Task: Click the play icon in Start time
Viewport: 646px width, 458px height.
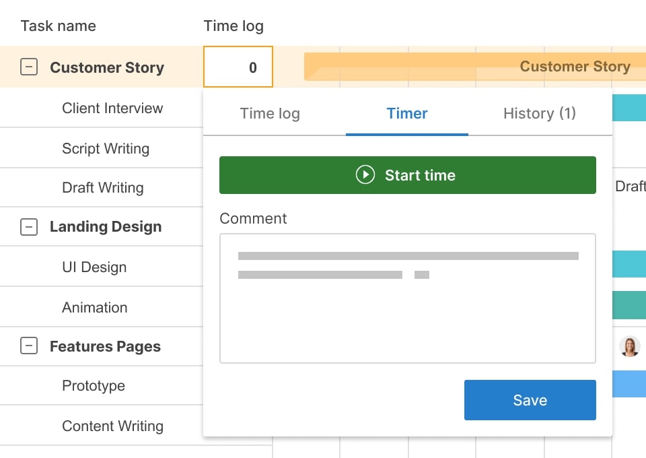Action: tap(365, 175)
